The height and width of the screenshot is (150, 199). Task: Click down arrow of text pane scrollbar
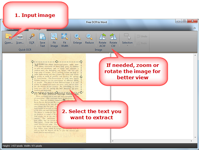(195, 137)
